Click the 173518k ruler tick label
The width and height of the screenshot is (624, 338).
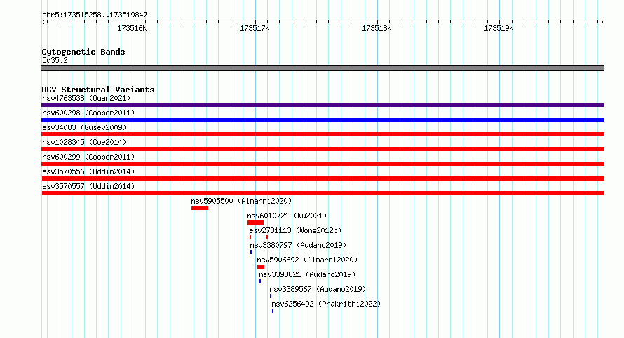377,28
